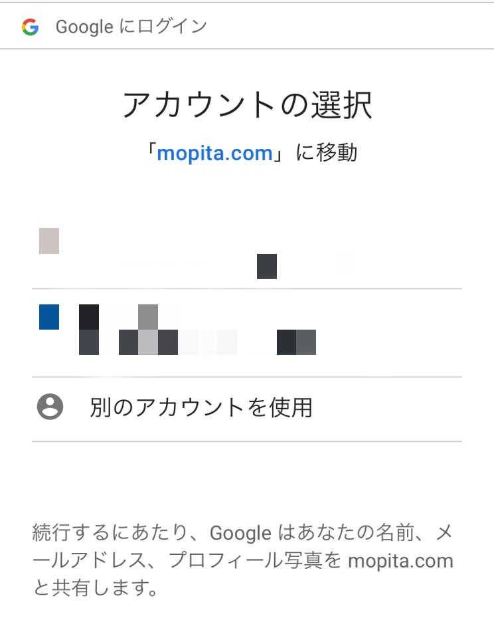
Task: Select the 'Google にログイン' header text
Action: point(131,27)
